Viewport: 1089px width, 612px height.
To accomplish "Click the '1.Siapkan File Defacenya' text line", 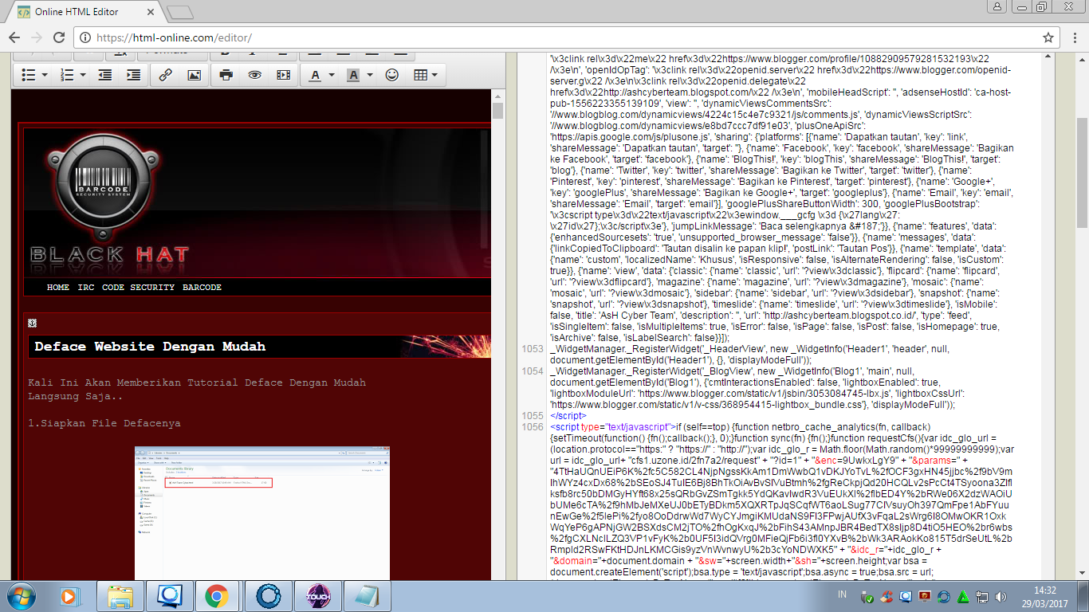I will 104,423.
